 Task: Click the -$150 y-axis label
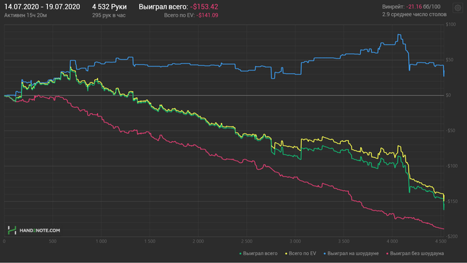coord(452,201)
